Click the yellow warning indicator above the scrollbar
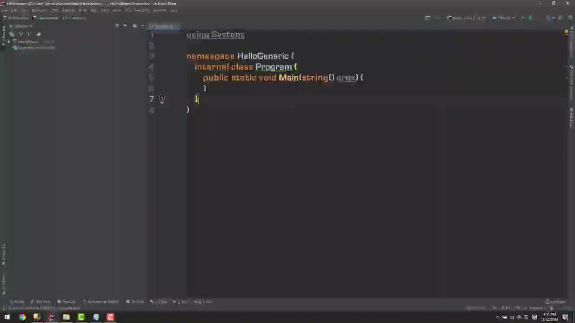The height and width of the screenshot is (323, 575). tap(566, 32)
